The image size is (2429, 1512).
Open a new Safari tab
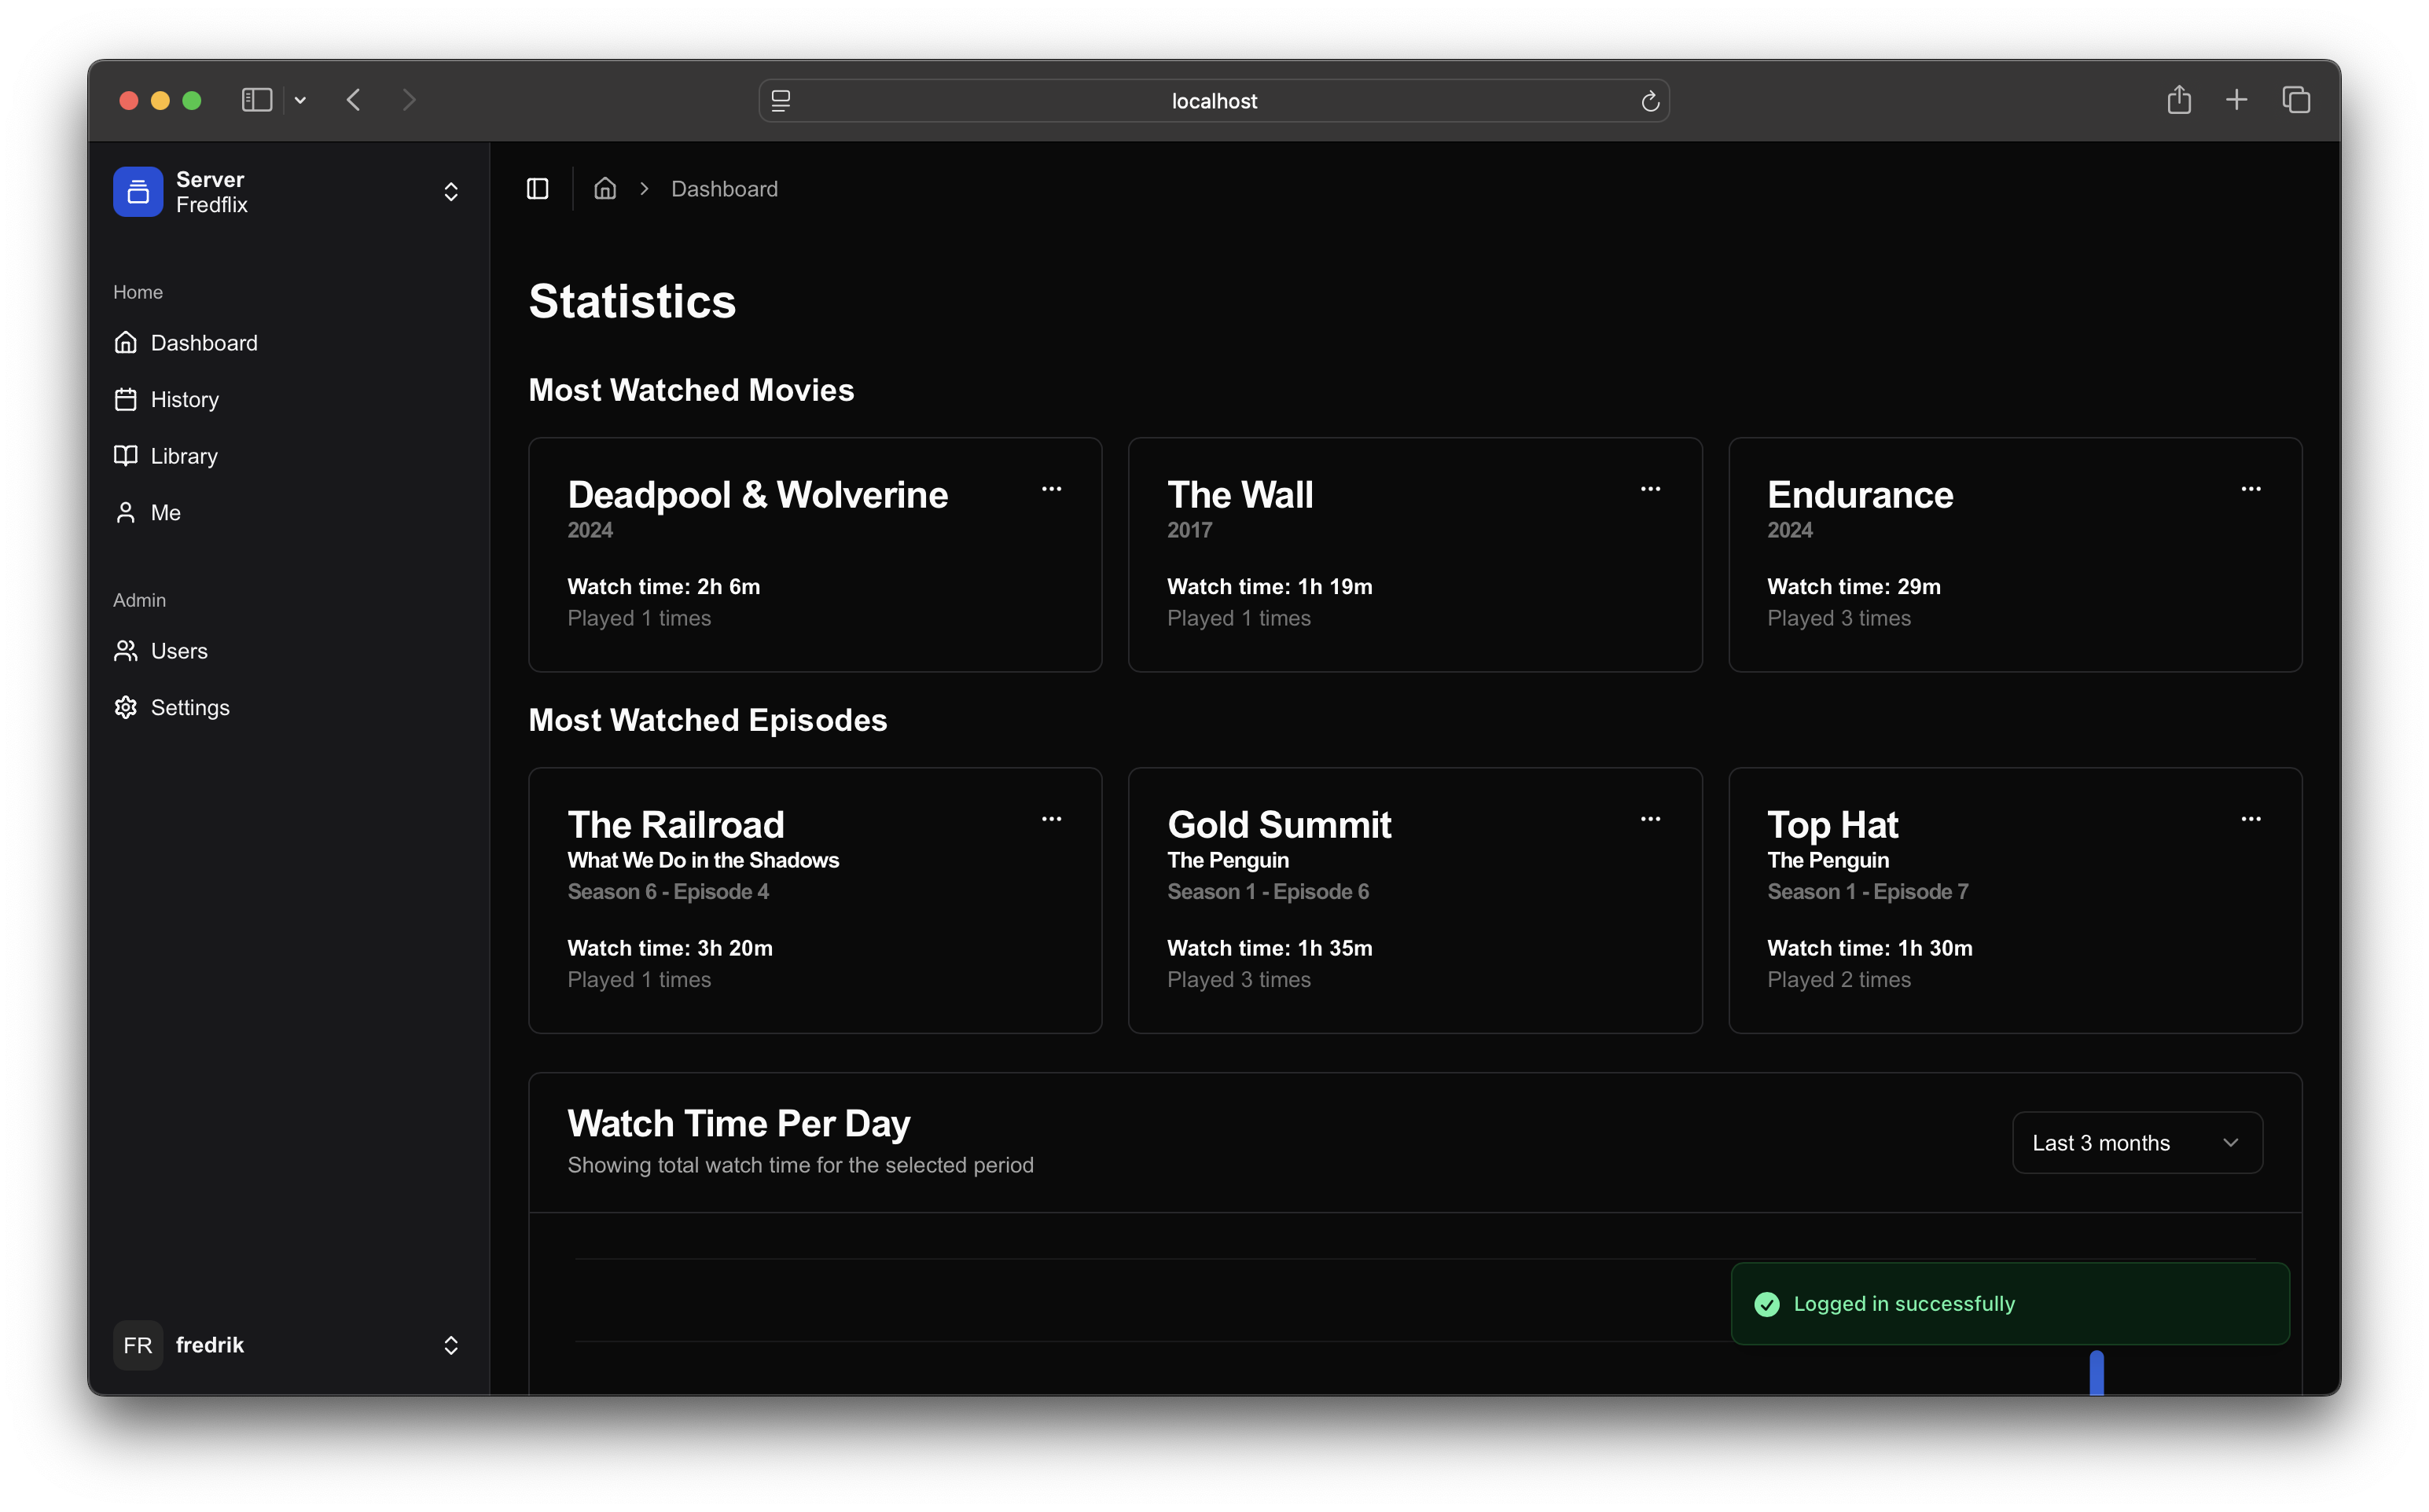(x=2237, y=100)
